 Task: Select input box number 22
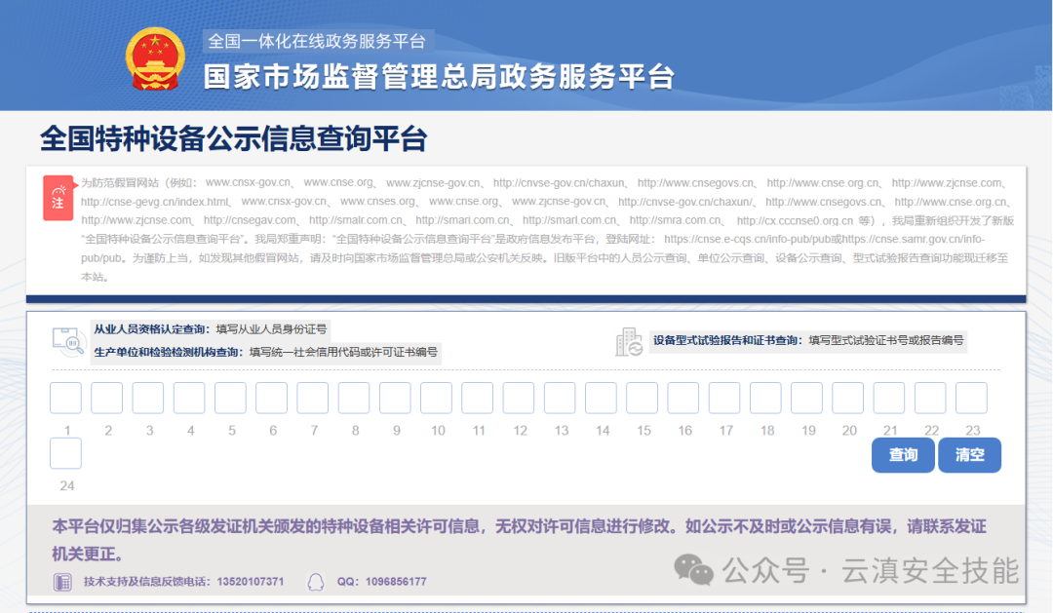click(930, 399)
